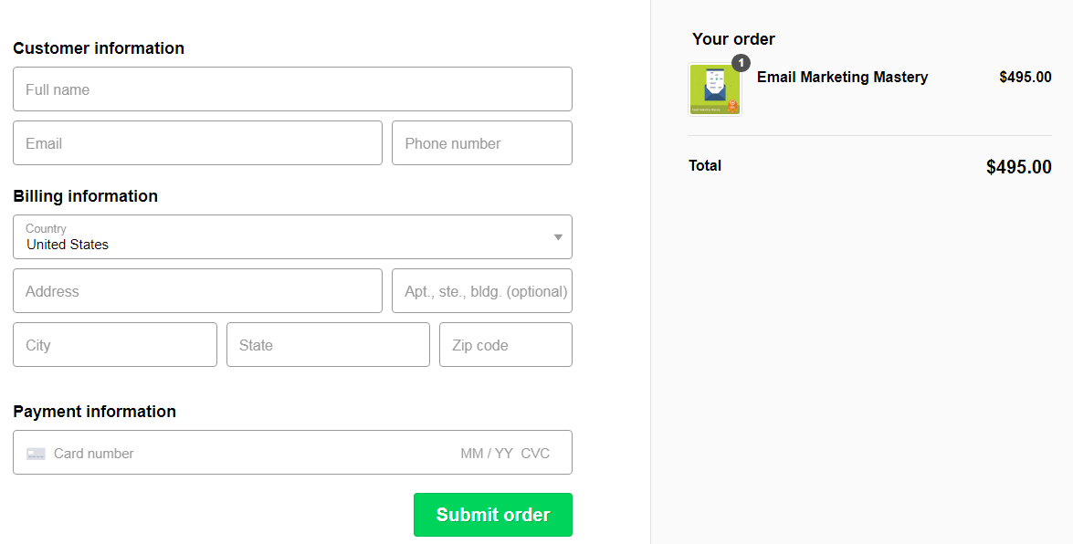Click the MM / YY expiry field

[486, 454]
